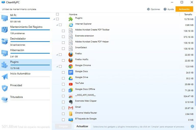Click the Actualizar button
Image resolution: width=196 pixels, height=130 pixels.
(82, 126)
